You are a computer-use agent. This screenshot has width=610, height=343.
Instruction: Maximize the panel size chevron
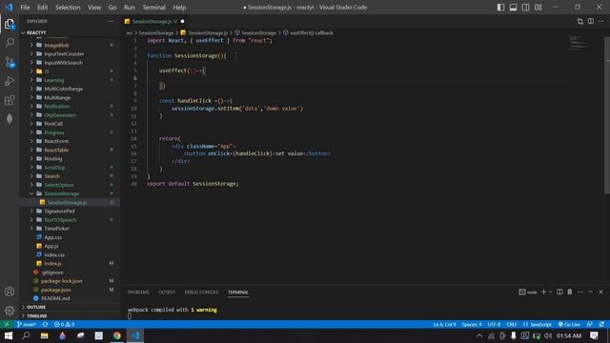click(591, 293)
